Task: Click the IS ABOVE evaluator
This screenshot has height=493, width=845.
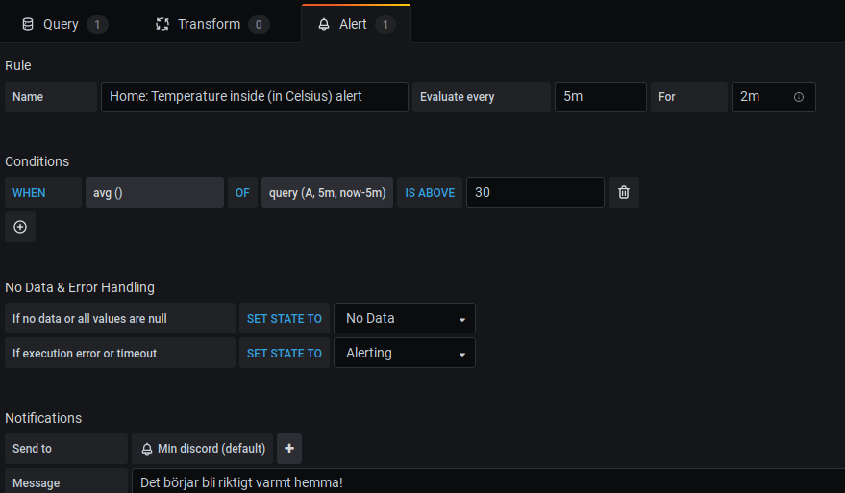Action: click(430, 192)
